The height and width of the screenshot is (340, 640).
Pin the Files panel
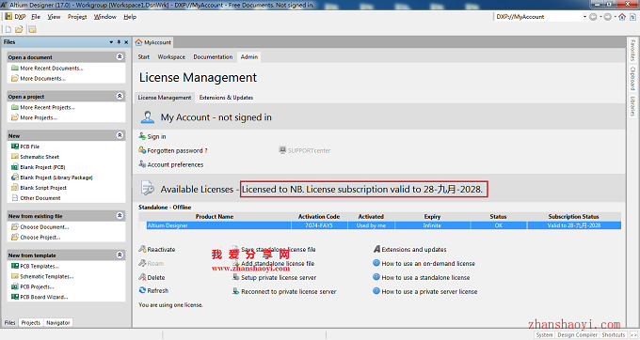tap(119, 42)
